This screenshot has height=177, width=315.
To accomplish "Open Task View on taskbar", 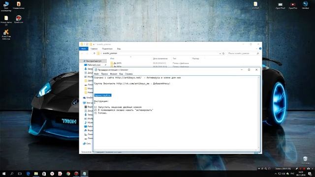I will pyautogui.click(x=20, y=174).
